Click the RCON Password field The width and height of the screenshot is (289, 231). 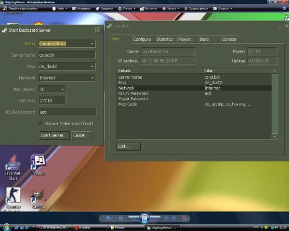(x=67, y=112)
